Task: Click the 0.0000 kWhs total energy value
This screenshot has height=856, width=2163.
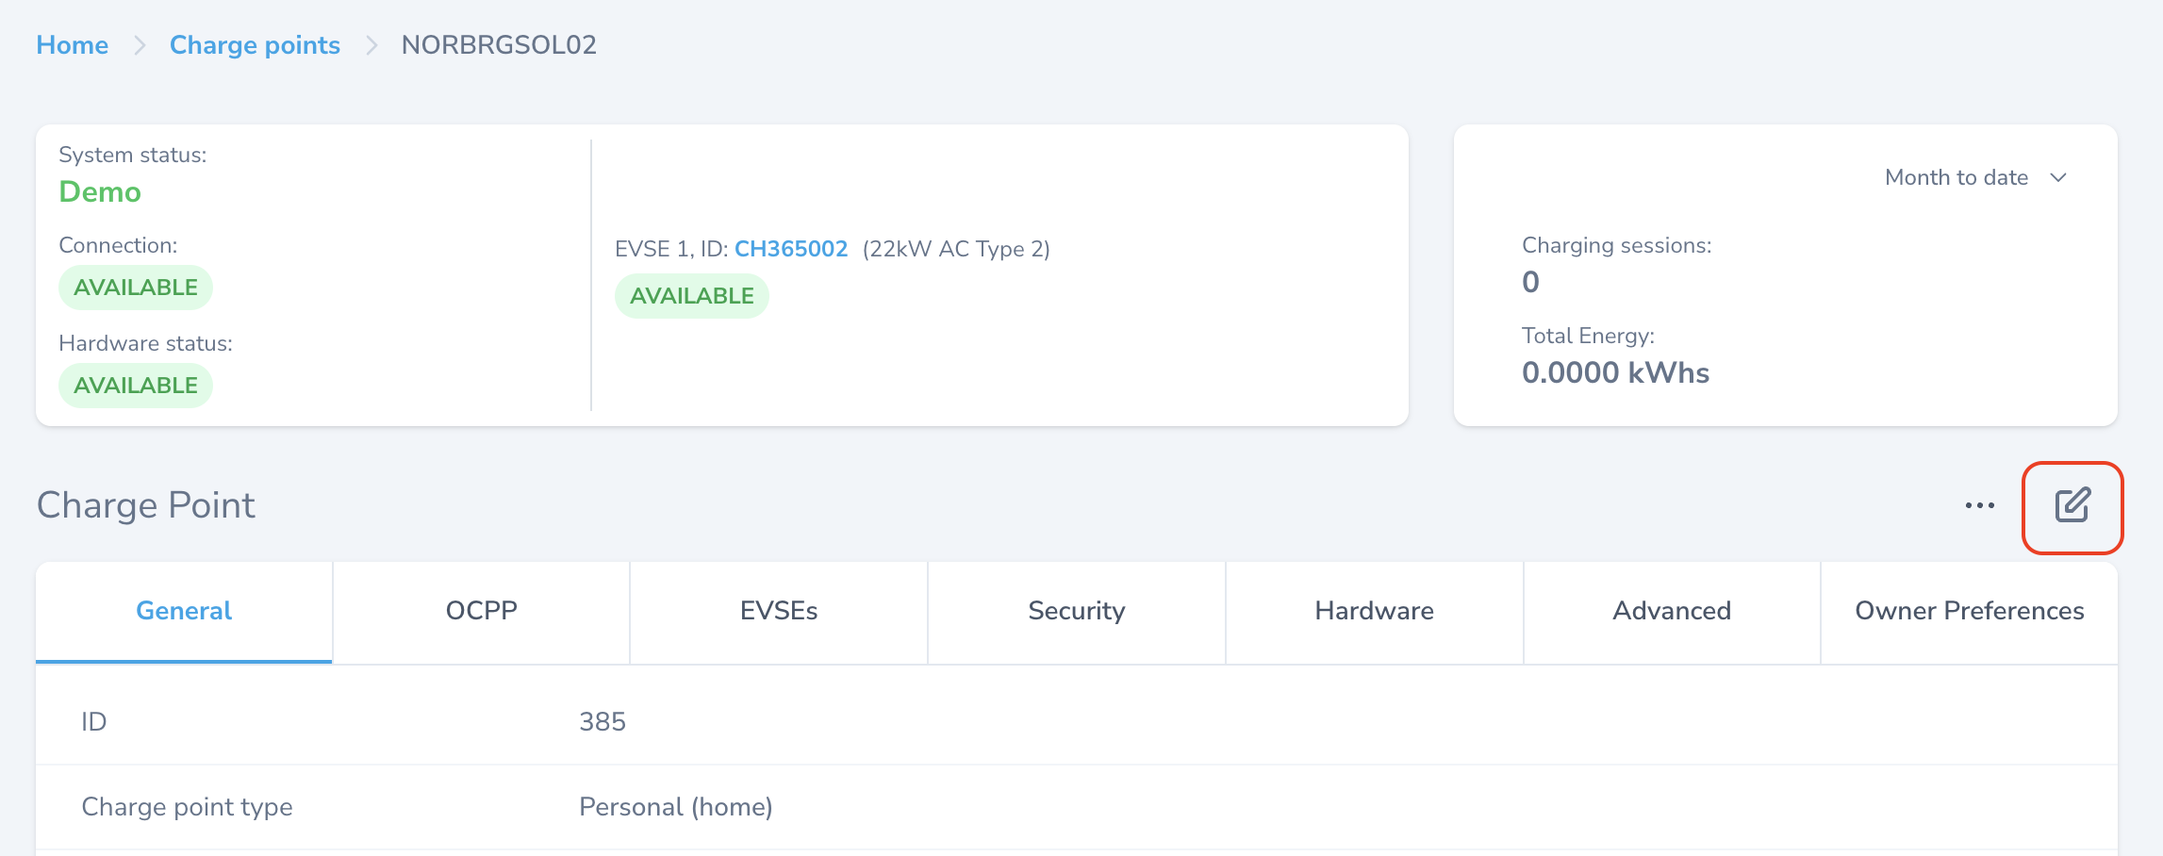Action: (1615, 373)
